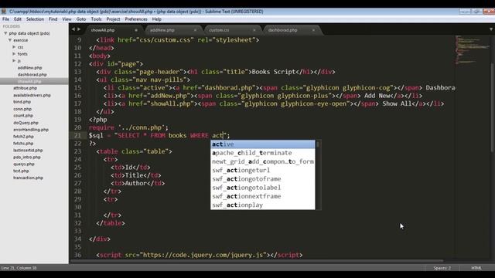Viewport: 495px width, 278px height.
Task: Choose 'newt_grid_add_compon_to_form' suggestion
Action: coord(263,161)
